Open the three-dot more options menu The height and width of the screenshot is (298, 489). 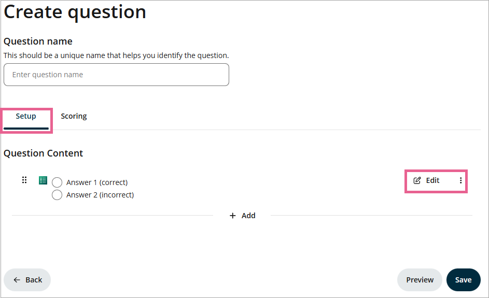click(460, 181)
